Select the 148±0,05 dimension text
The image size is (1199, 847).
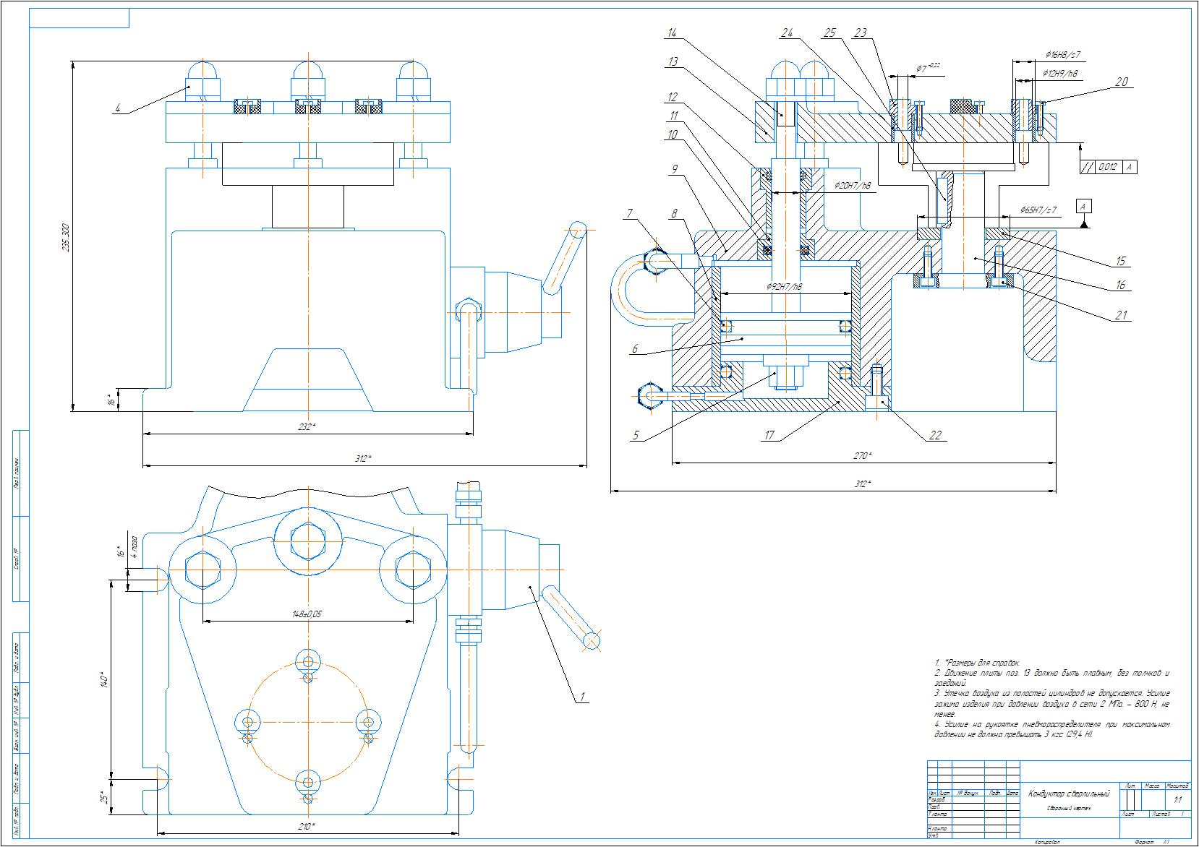[x=306, y=614]
